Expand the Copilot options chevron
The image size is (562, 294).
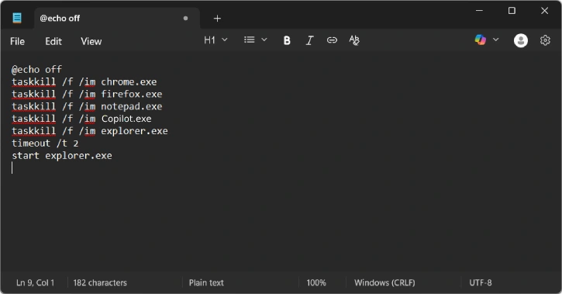(x=495, y=40)
